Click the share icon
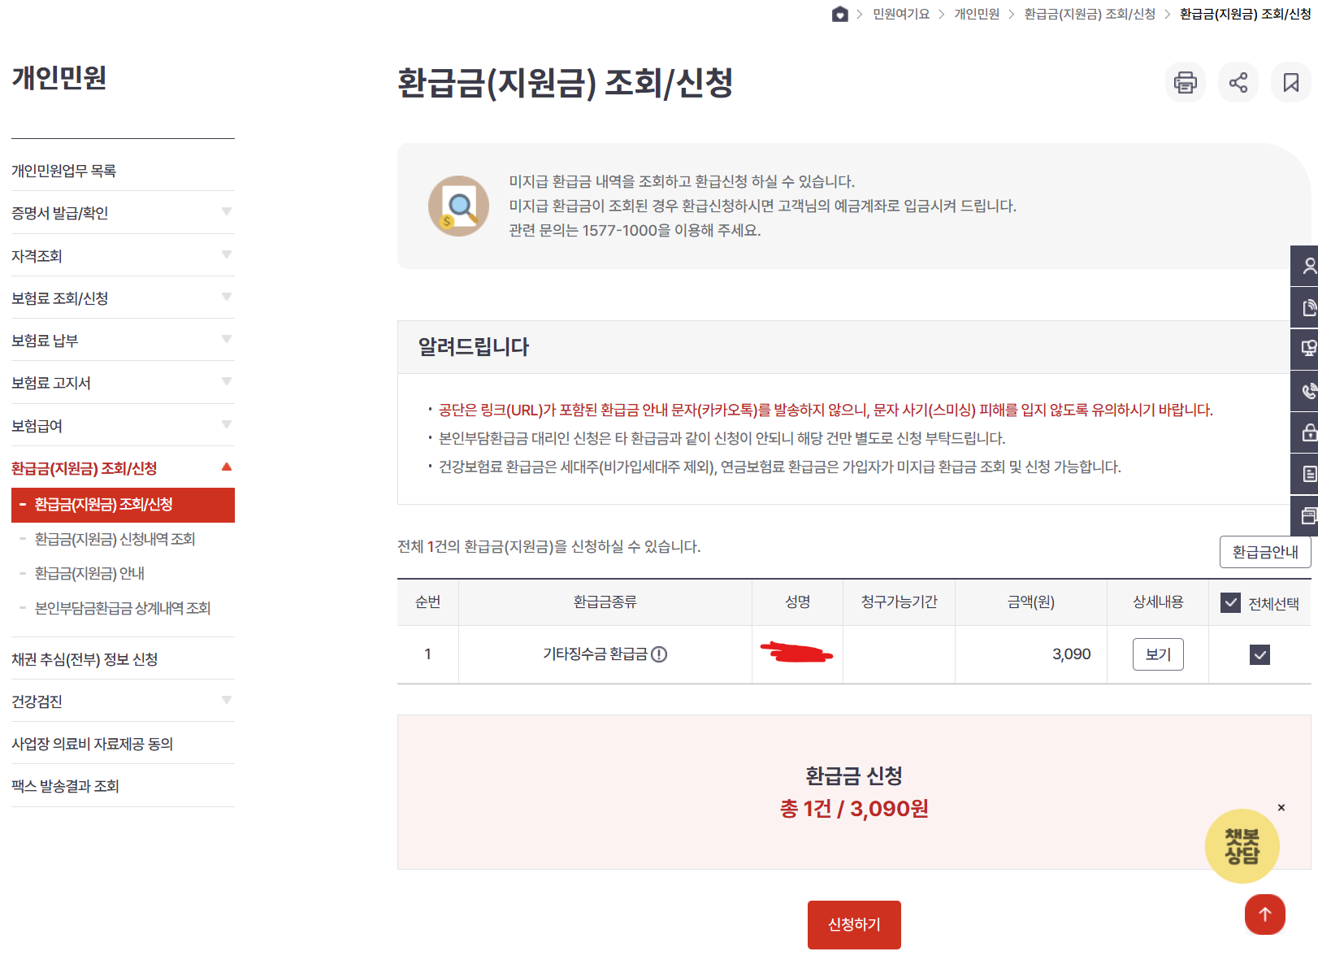Image resolution: width=1318 pixels, height=973 pixels. coord(1238,82)
